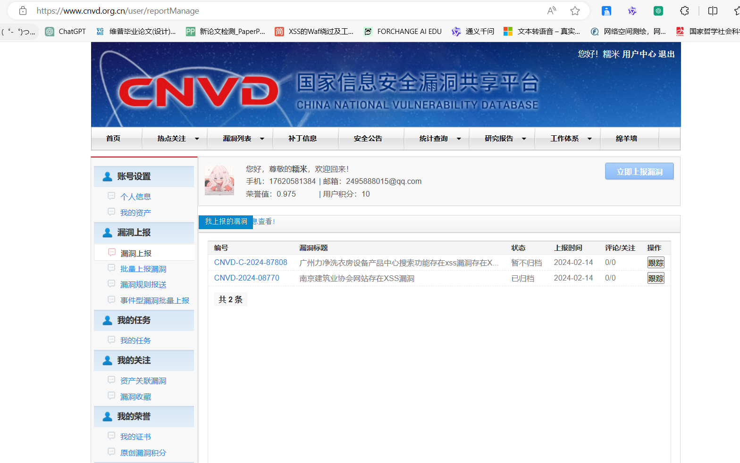This screenshot has height=463, width=740.
Task: Click speech bubble icon beside 漏洞收藏
Action: 111,396
